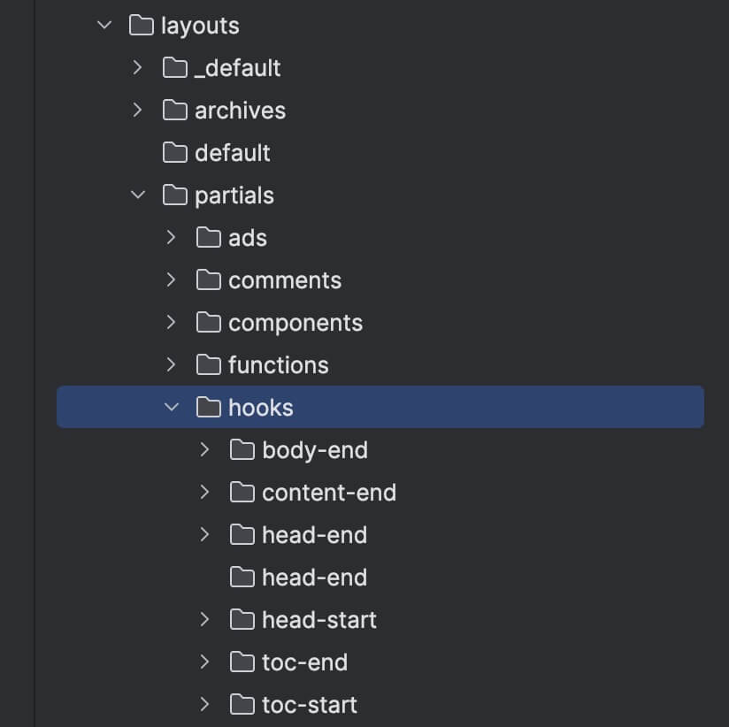Click the default folder icon

click(x=175, y=152)
